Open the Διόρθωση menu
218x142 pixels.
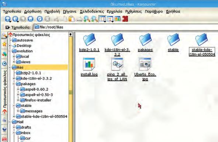pos(33,11)
